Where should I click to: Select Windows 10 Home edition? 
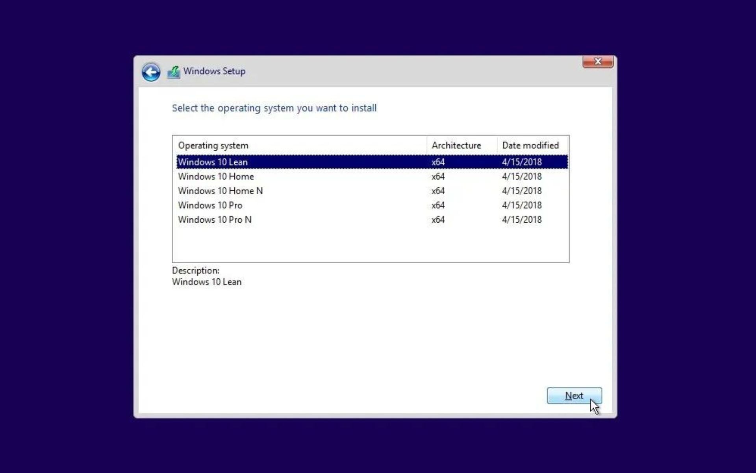point(216,177)
